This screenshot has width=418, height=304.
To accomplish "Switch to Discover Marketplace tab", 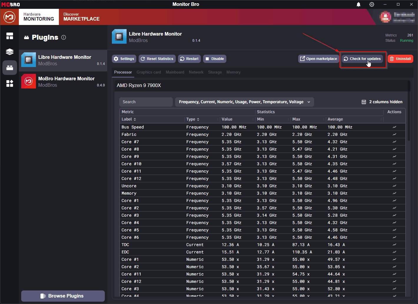I will click(82, 17).
